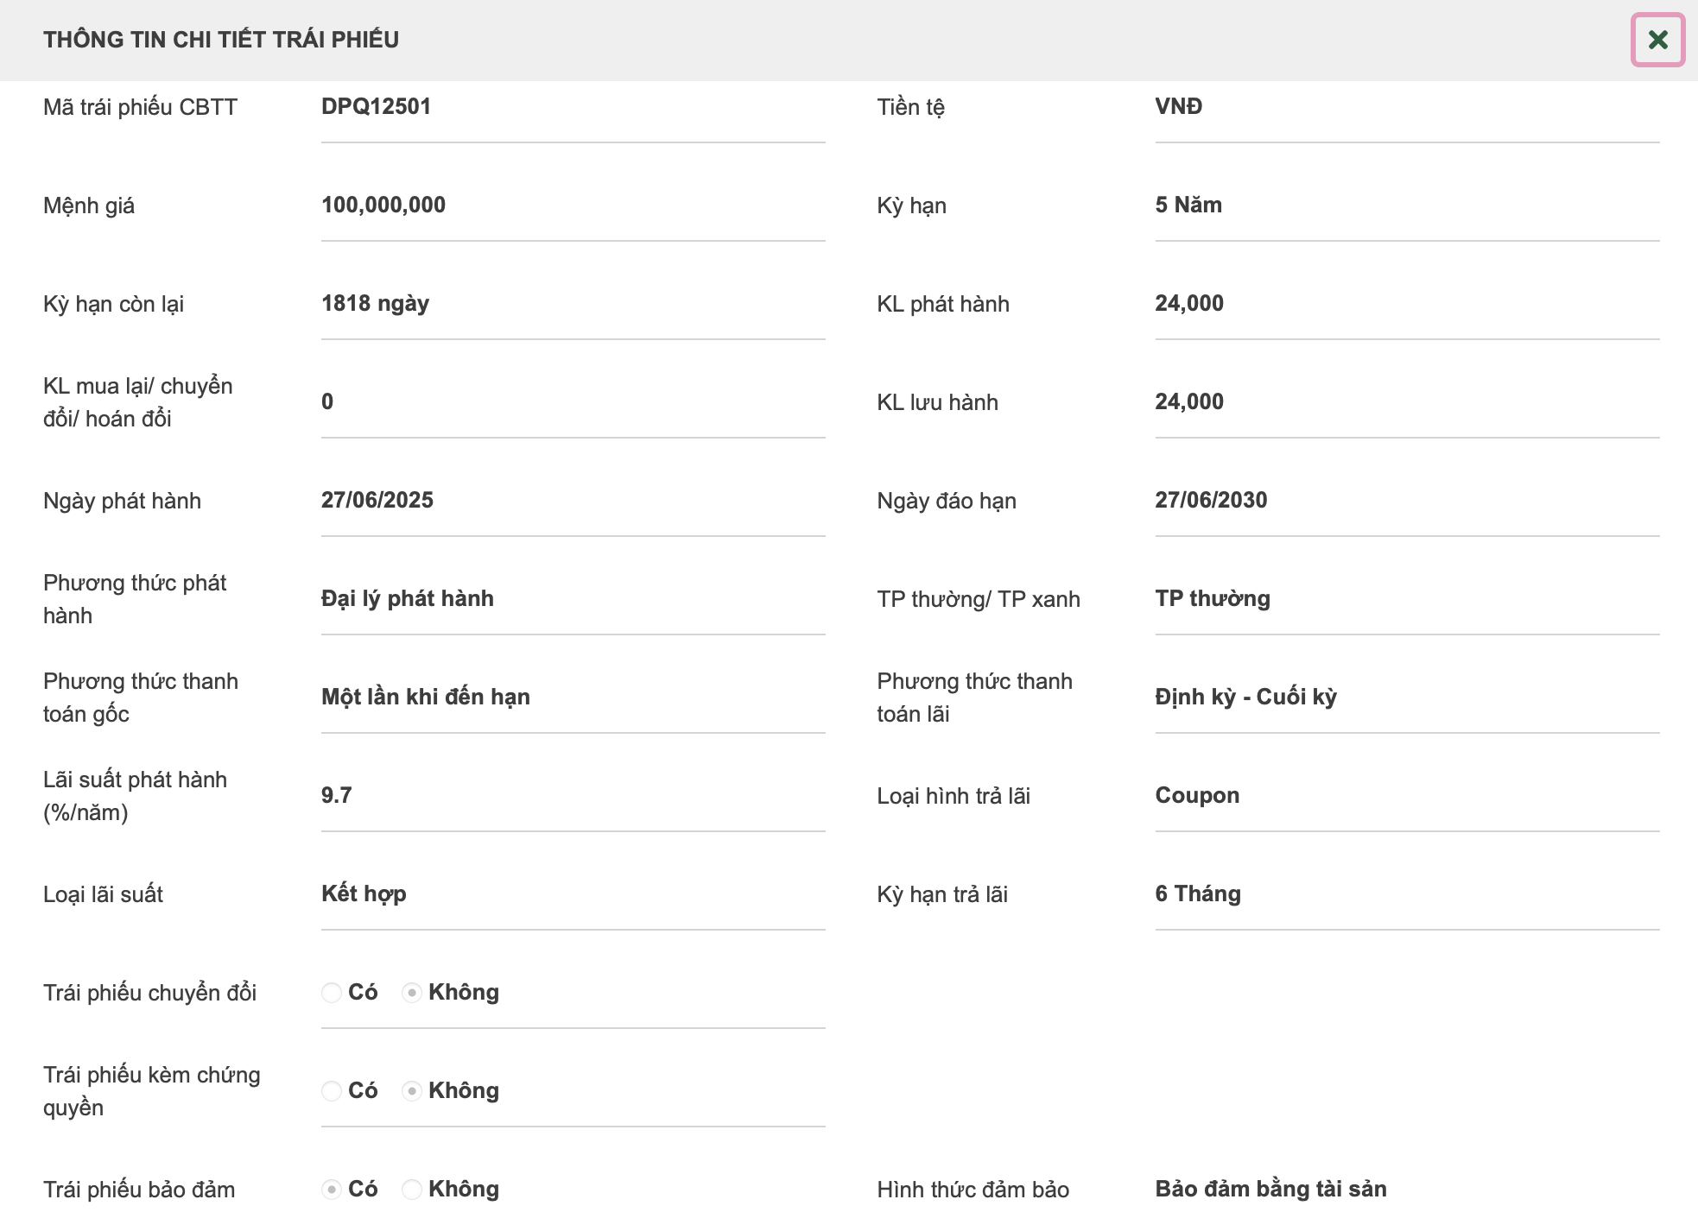Choose Có for Trái phiếu kèm chứng quyền
Screen dimensions: 1698x1212
coord(332,1091)
